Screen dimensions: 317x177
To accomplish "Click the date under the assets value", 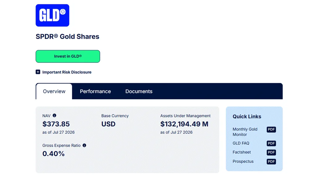I will click(176, 132).
